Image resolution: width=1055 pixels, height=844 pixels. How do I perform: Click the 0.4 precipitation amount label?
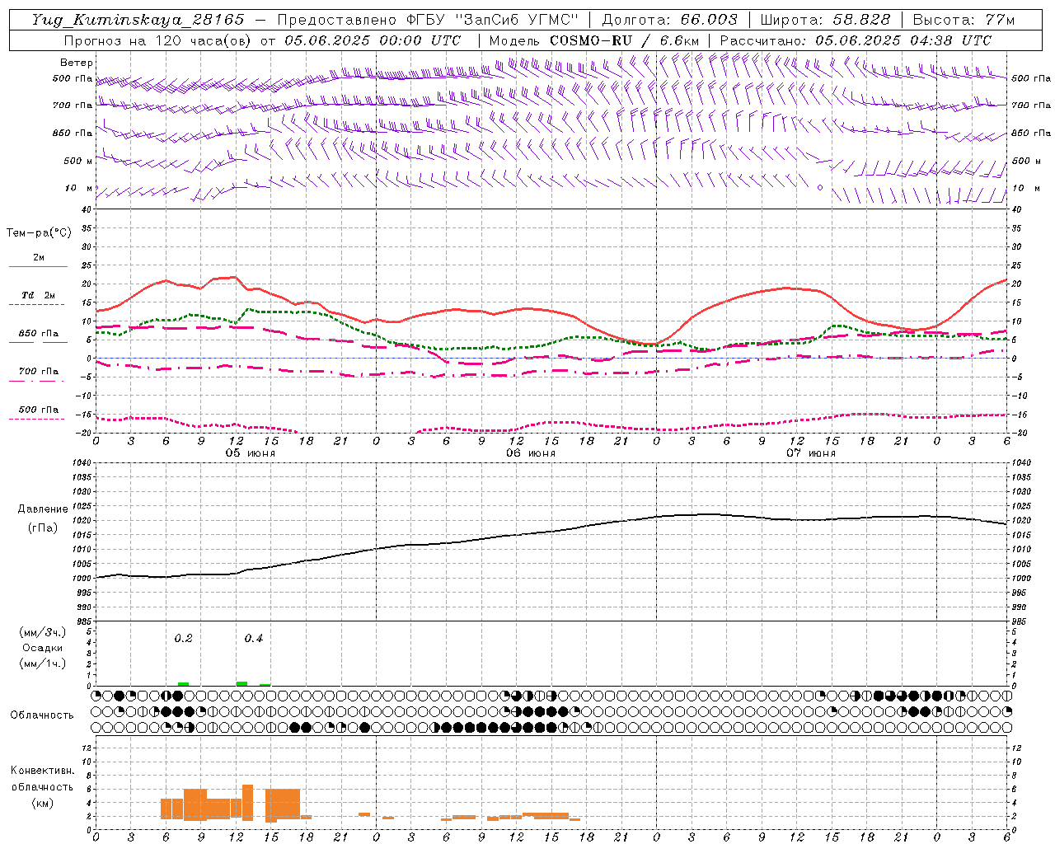[x=254, y=639]
